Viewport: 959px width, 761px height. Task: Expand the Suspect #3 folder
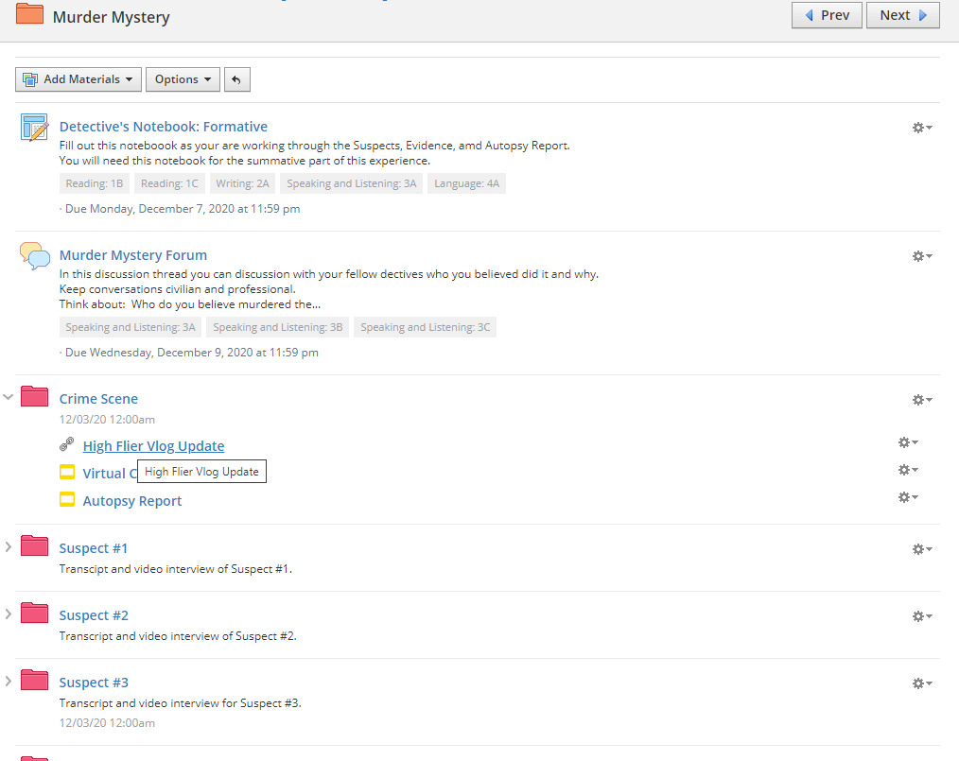click(8, 682)
